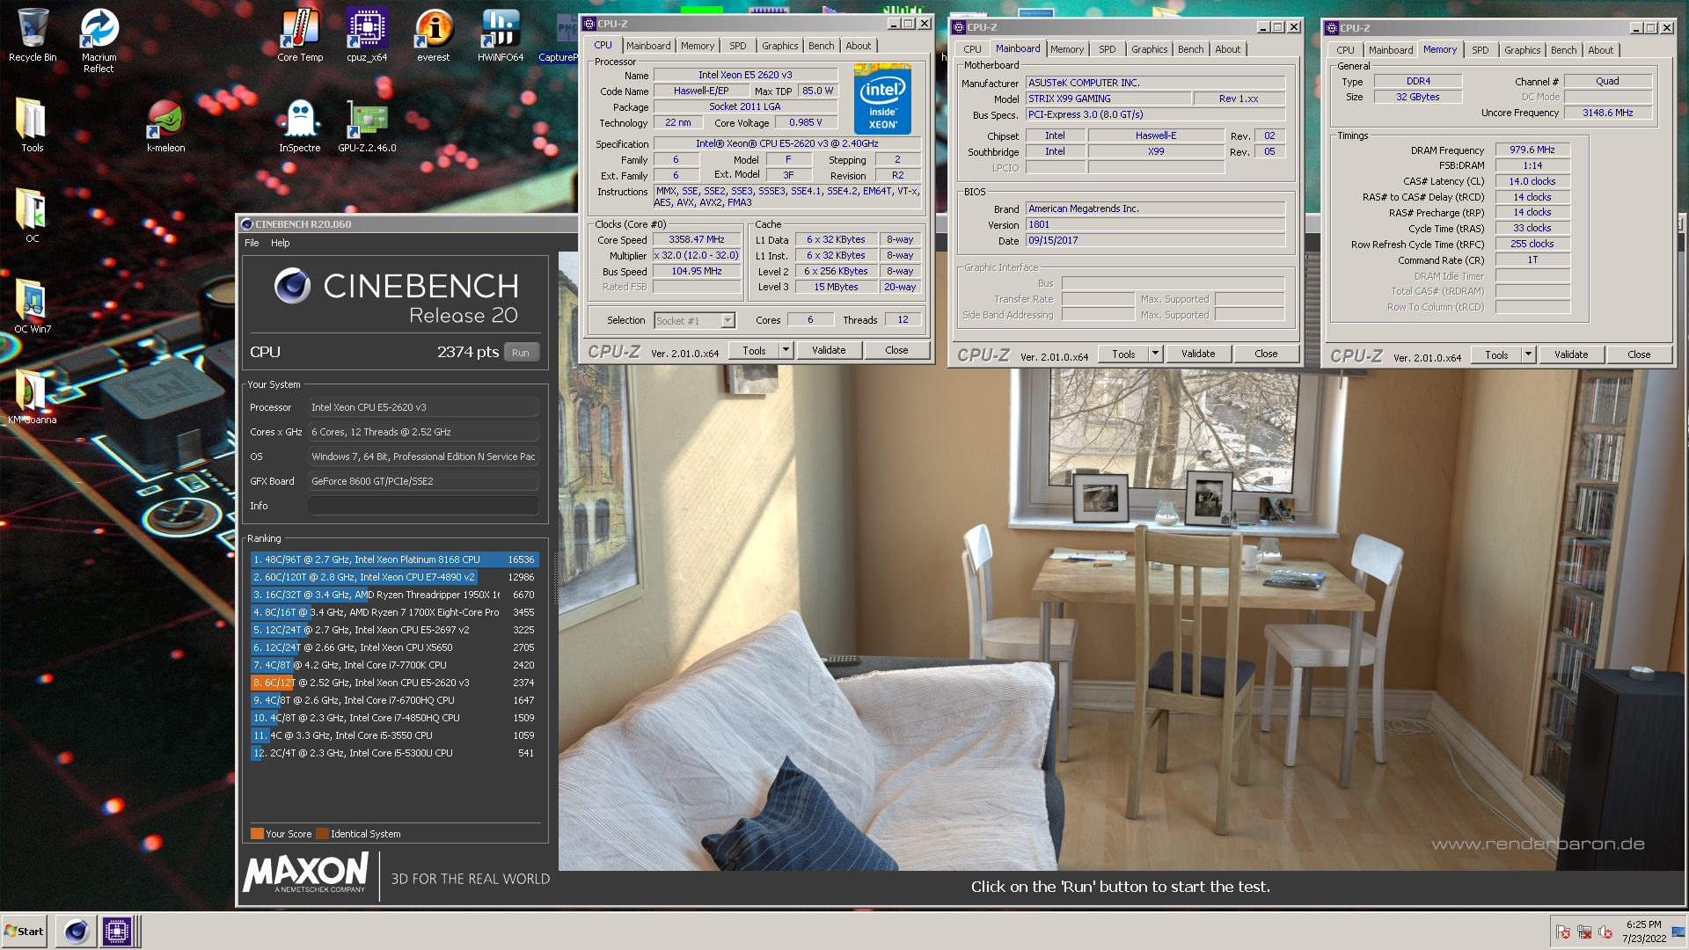The height and width of the screenshot is (950, 1689).
Task: Click the Identical System legend swatch
Action: click(x=322, y=834)
